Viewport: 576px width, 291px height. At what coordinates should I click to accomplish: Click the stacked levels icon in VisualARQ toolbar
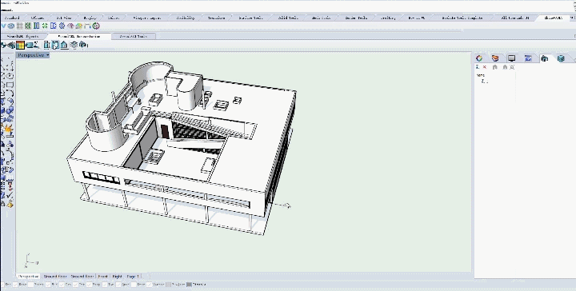pyautogui.click(x=74, y=45)
